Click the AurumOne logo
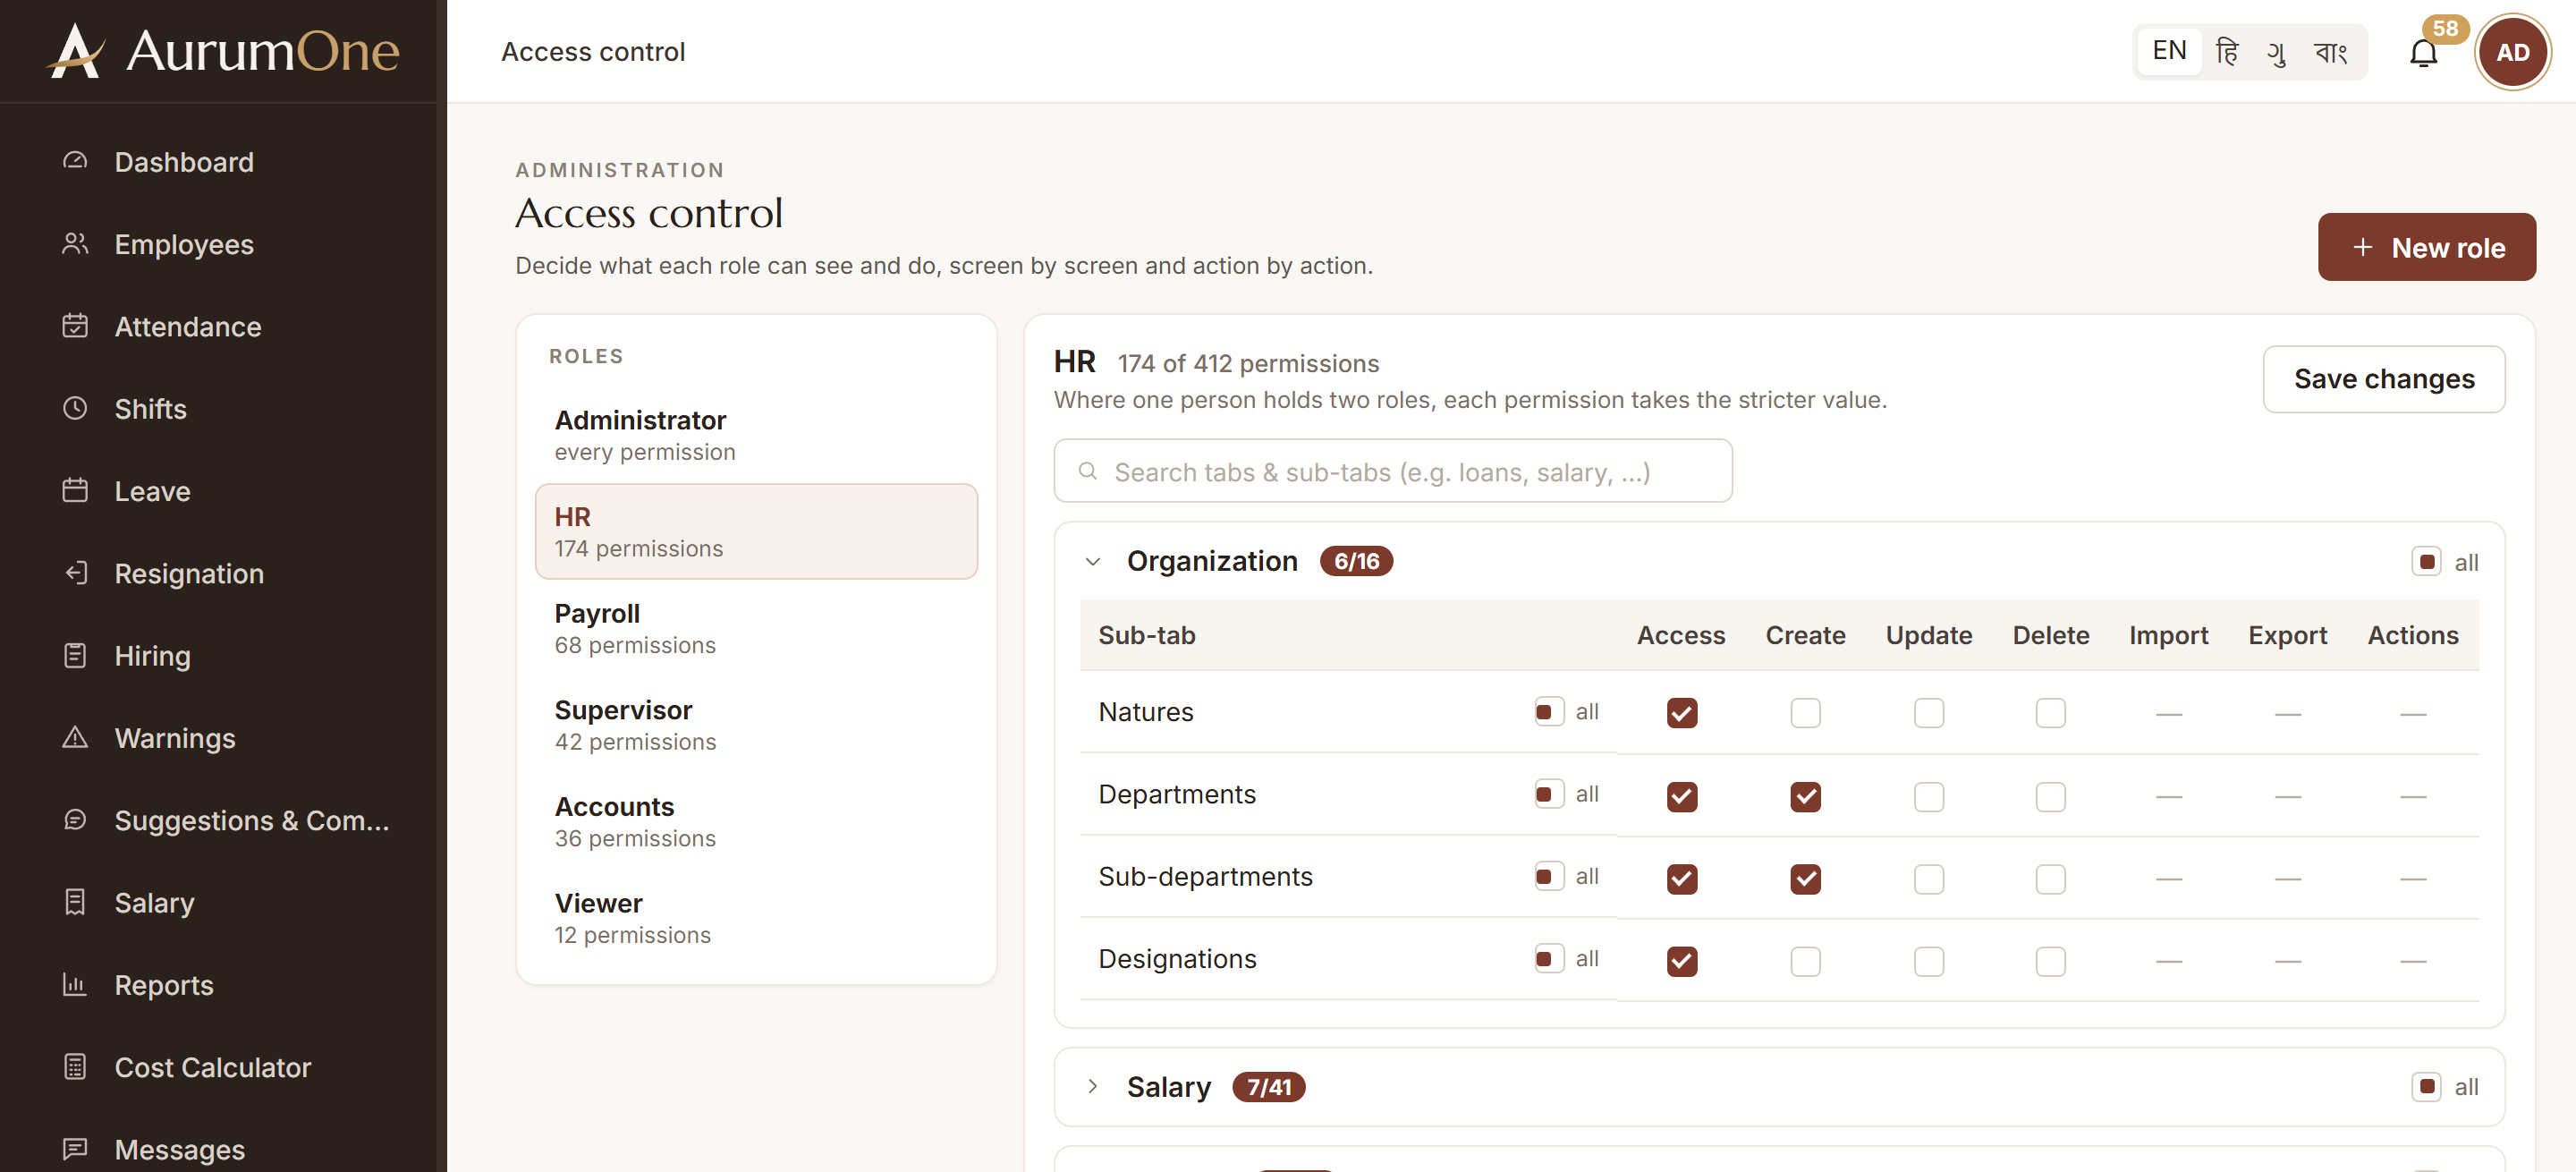 click(223, 50)
